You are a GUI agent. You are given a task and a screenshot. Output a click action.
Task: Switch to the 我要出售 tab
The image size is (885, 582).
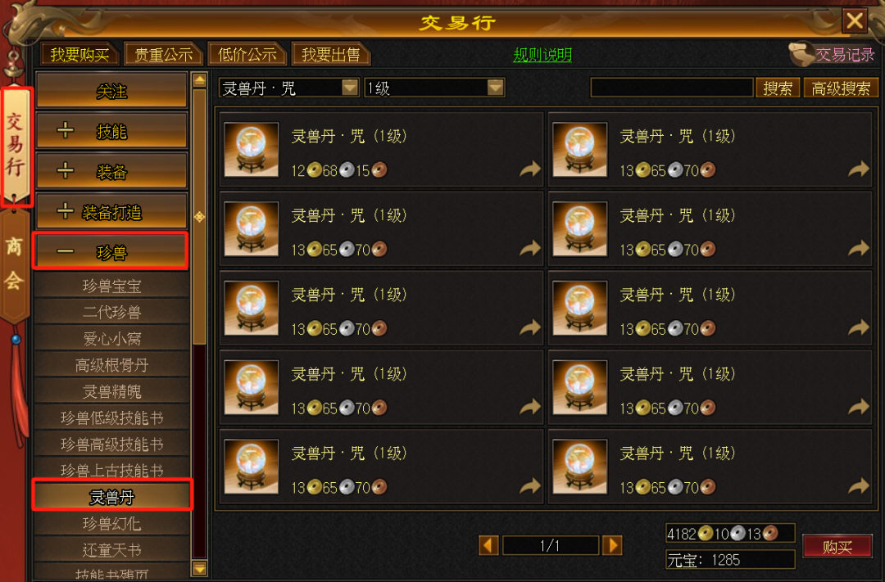pyautogui.click(x=331, y=55)
